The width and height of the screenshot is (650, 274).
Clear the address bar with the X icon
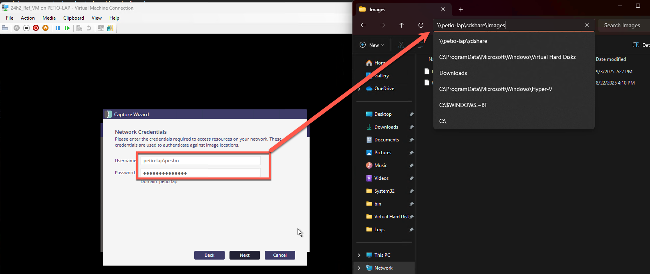[x=587, y=25]
